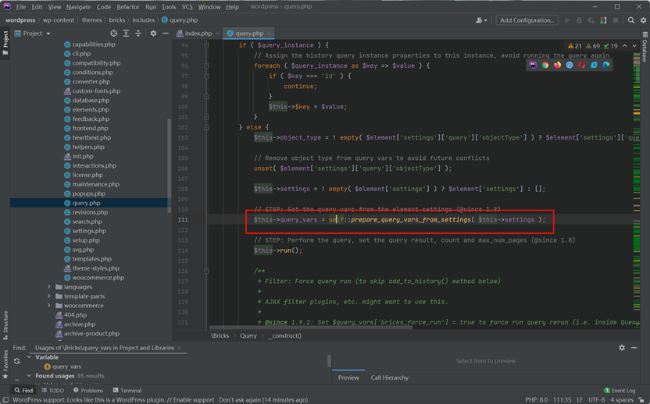Viewport: 650px width, 404px height.
Task: Open IDE settings gear in top toolbar
Action: point(644,20)
